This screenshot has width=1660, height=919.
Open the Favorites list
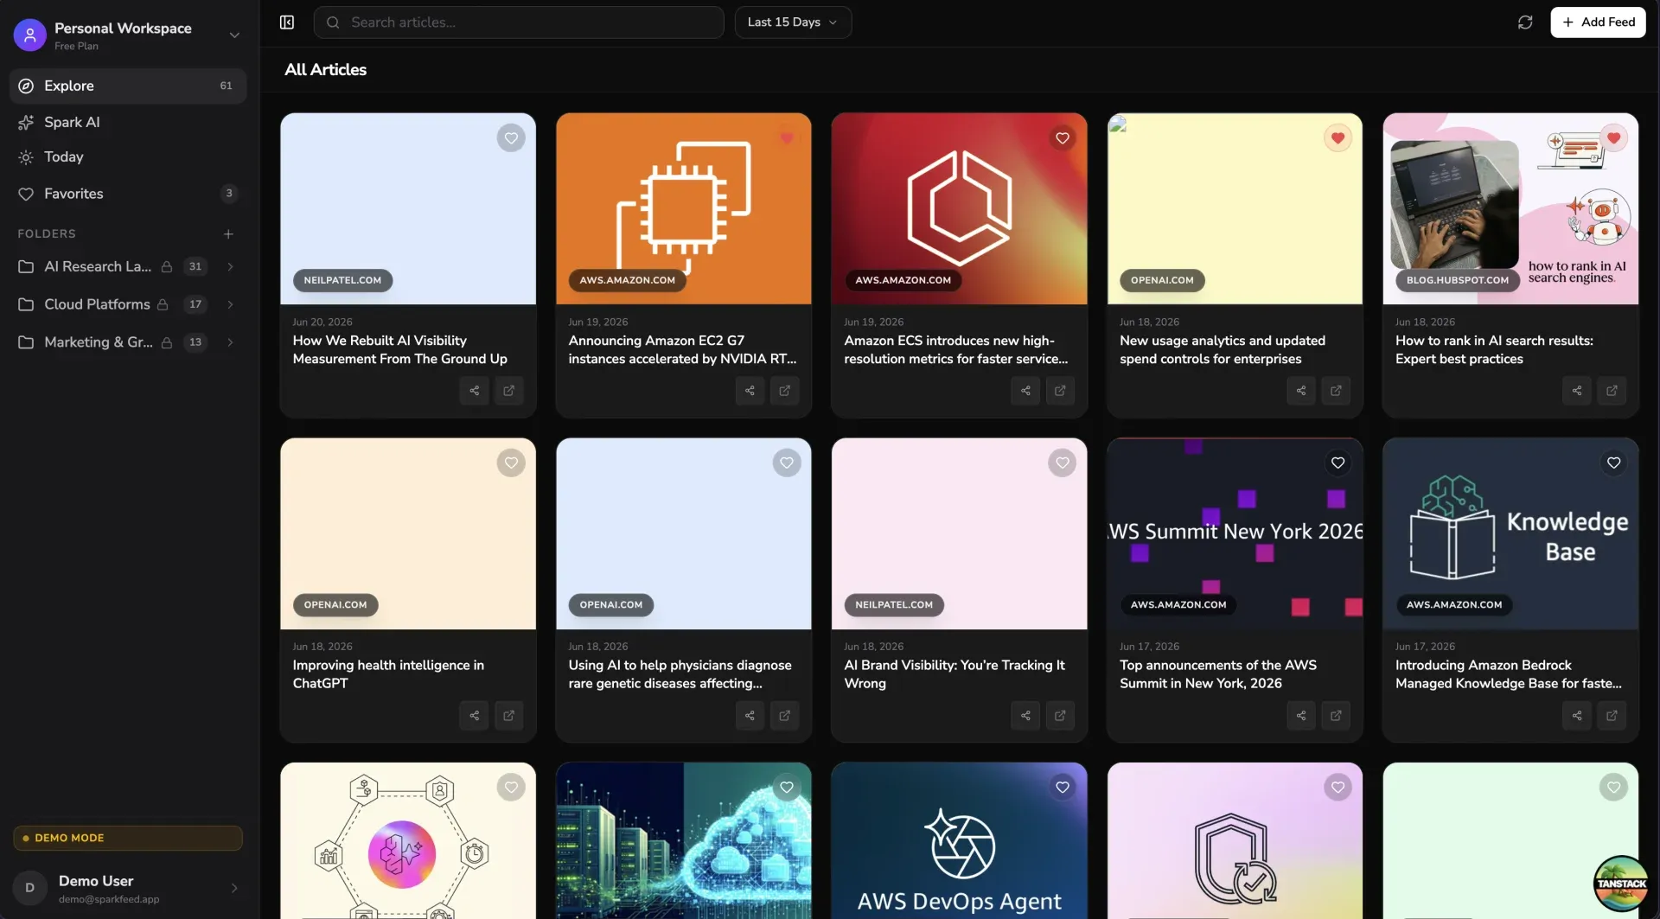pos(128,195)
